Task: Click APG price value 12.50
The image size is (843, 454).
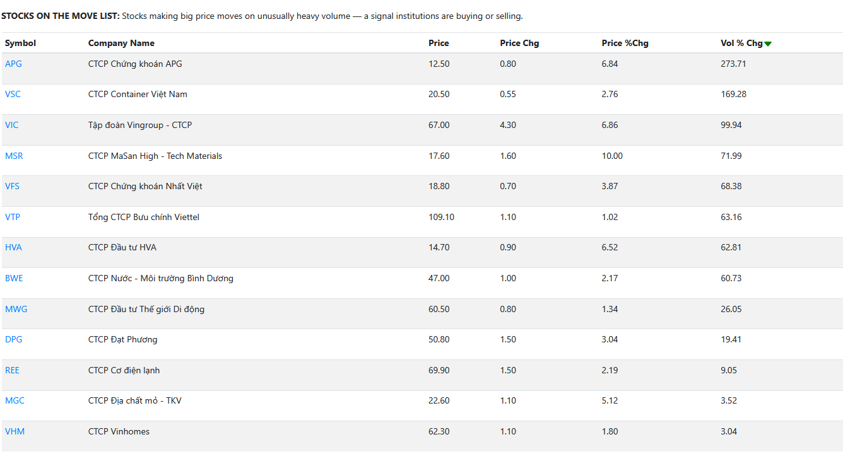Action: (439, 64)
